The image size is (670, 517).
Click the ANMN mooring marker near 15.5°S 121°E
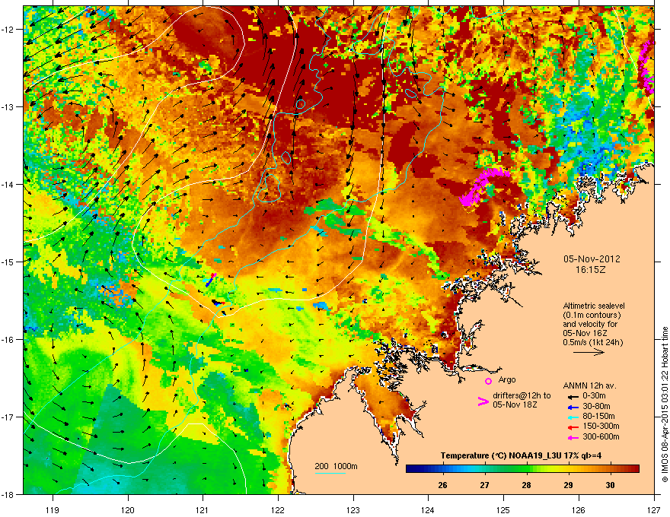pos(219,303)
